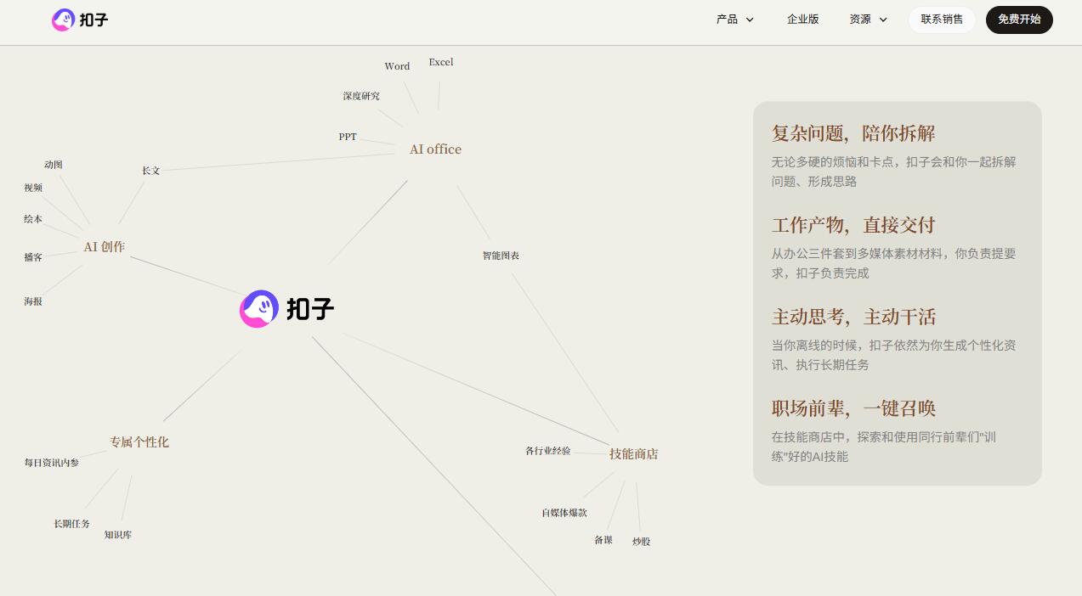The width and height of the screenshot is (1082, 596).
Task: Click the 联系销售 button
Action: pos(942,19)
